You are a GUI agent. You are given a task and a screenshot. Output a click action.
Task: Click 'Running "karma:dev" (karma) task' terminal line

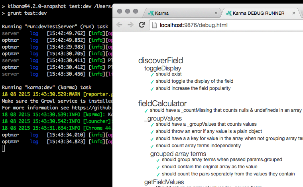[47, 88]
